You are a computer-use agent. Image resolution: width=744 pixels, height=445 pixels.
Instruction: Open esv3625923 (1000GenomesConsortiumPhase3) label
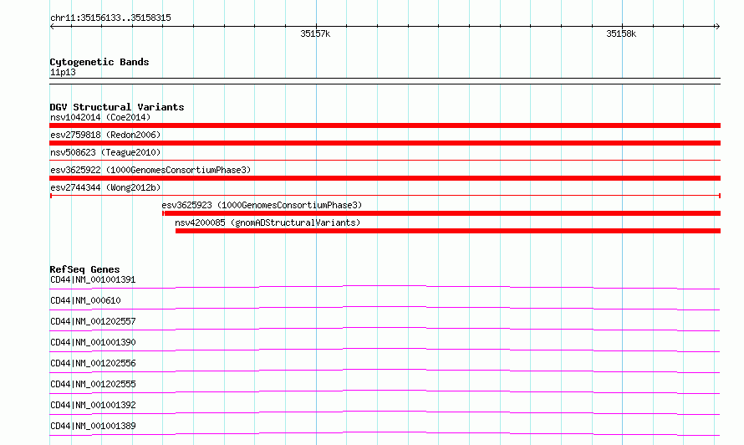(262, 205)
